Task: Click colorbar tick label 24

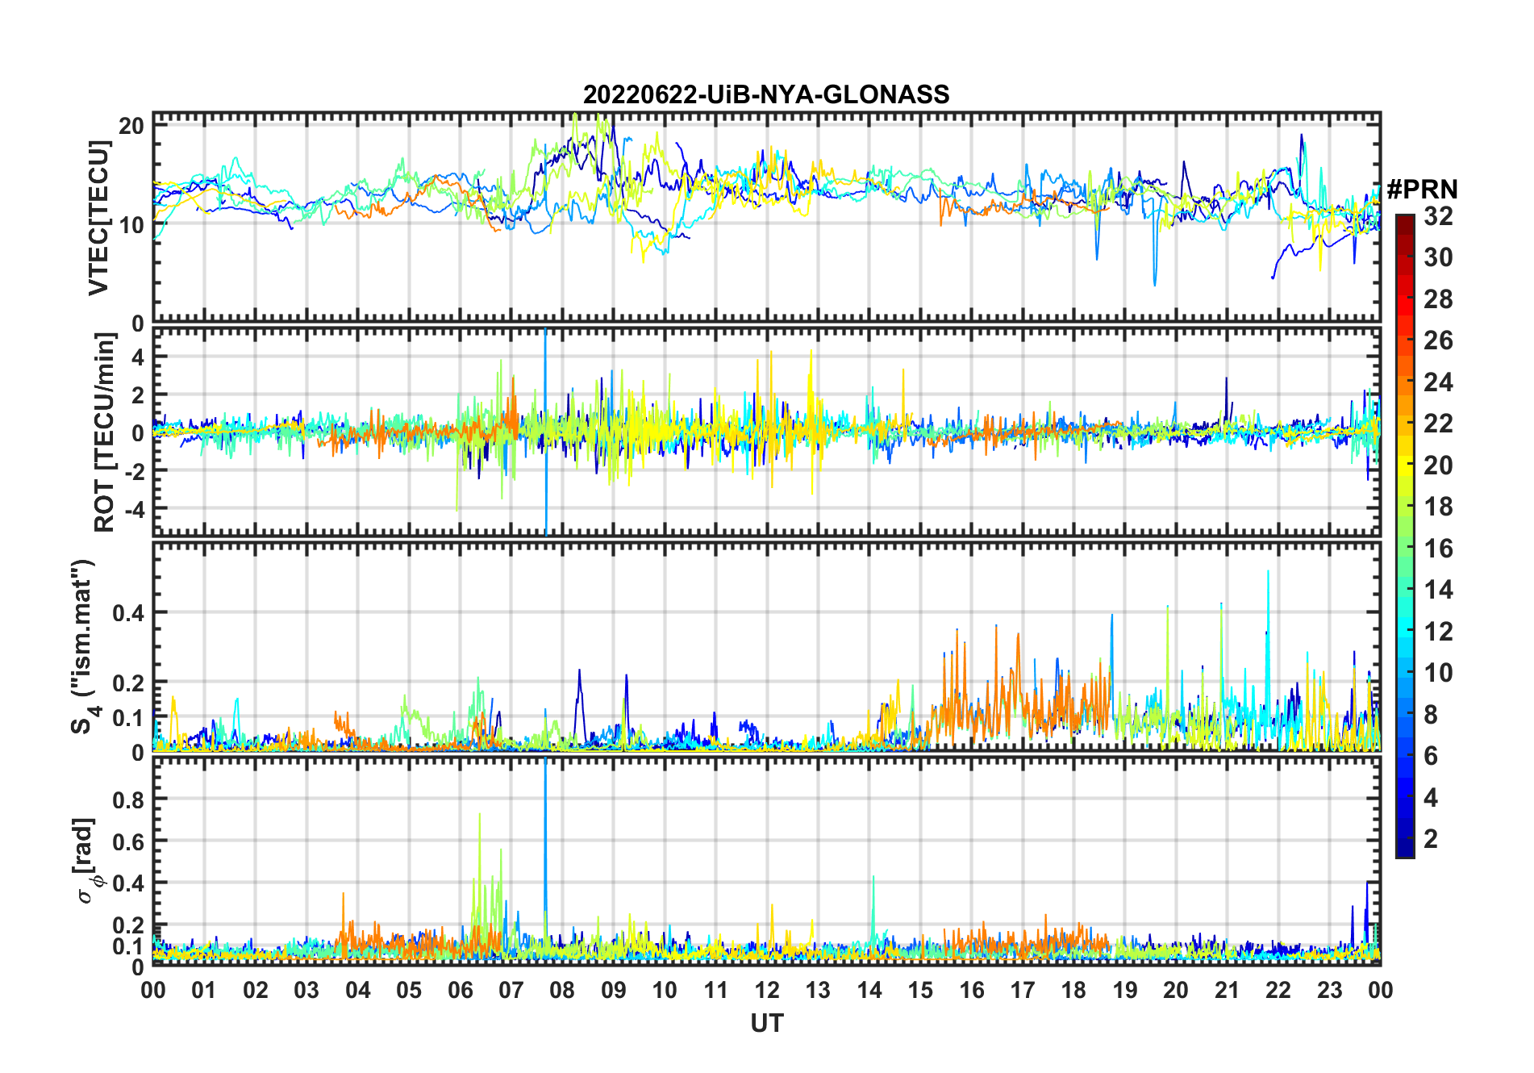Action: (1438, 382)
